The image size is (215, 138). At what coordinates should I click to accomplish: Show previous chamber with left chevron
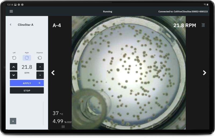(53, 73)
